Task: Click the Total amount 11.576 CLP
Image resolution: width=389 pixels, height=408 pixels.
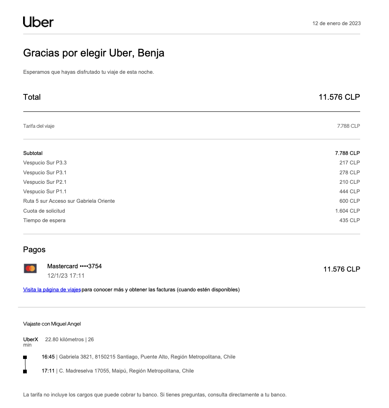Action: [x=339, y=97]
